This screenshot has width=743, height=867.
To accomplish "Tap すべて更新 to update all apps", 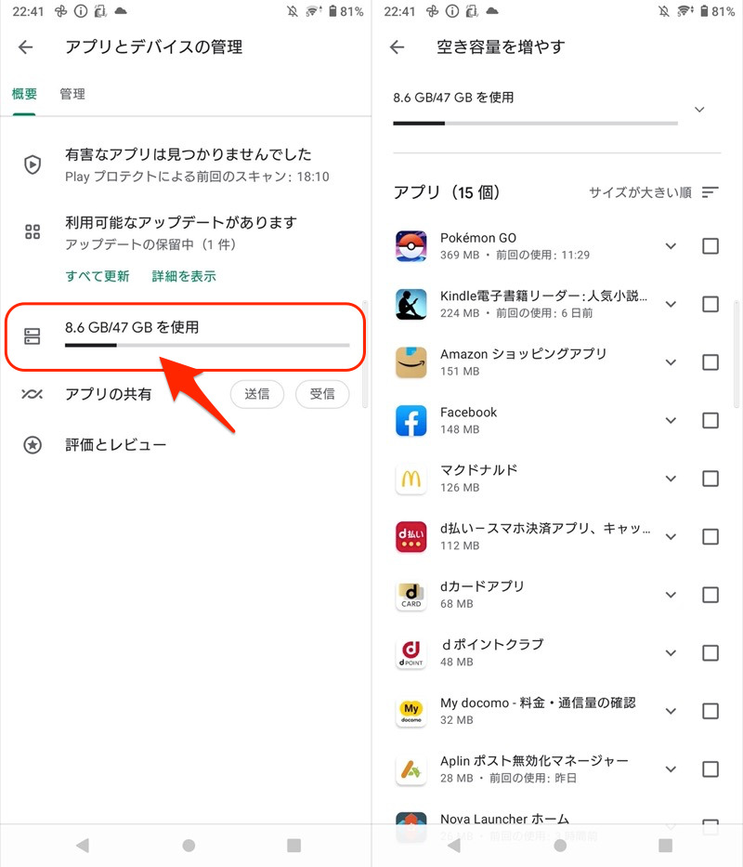I will [98, 276].
